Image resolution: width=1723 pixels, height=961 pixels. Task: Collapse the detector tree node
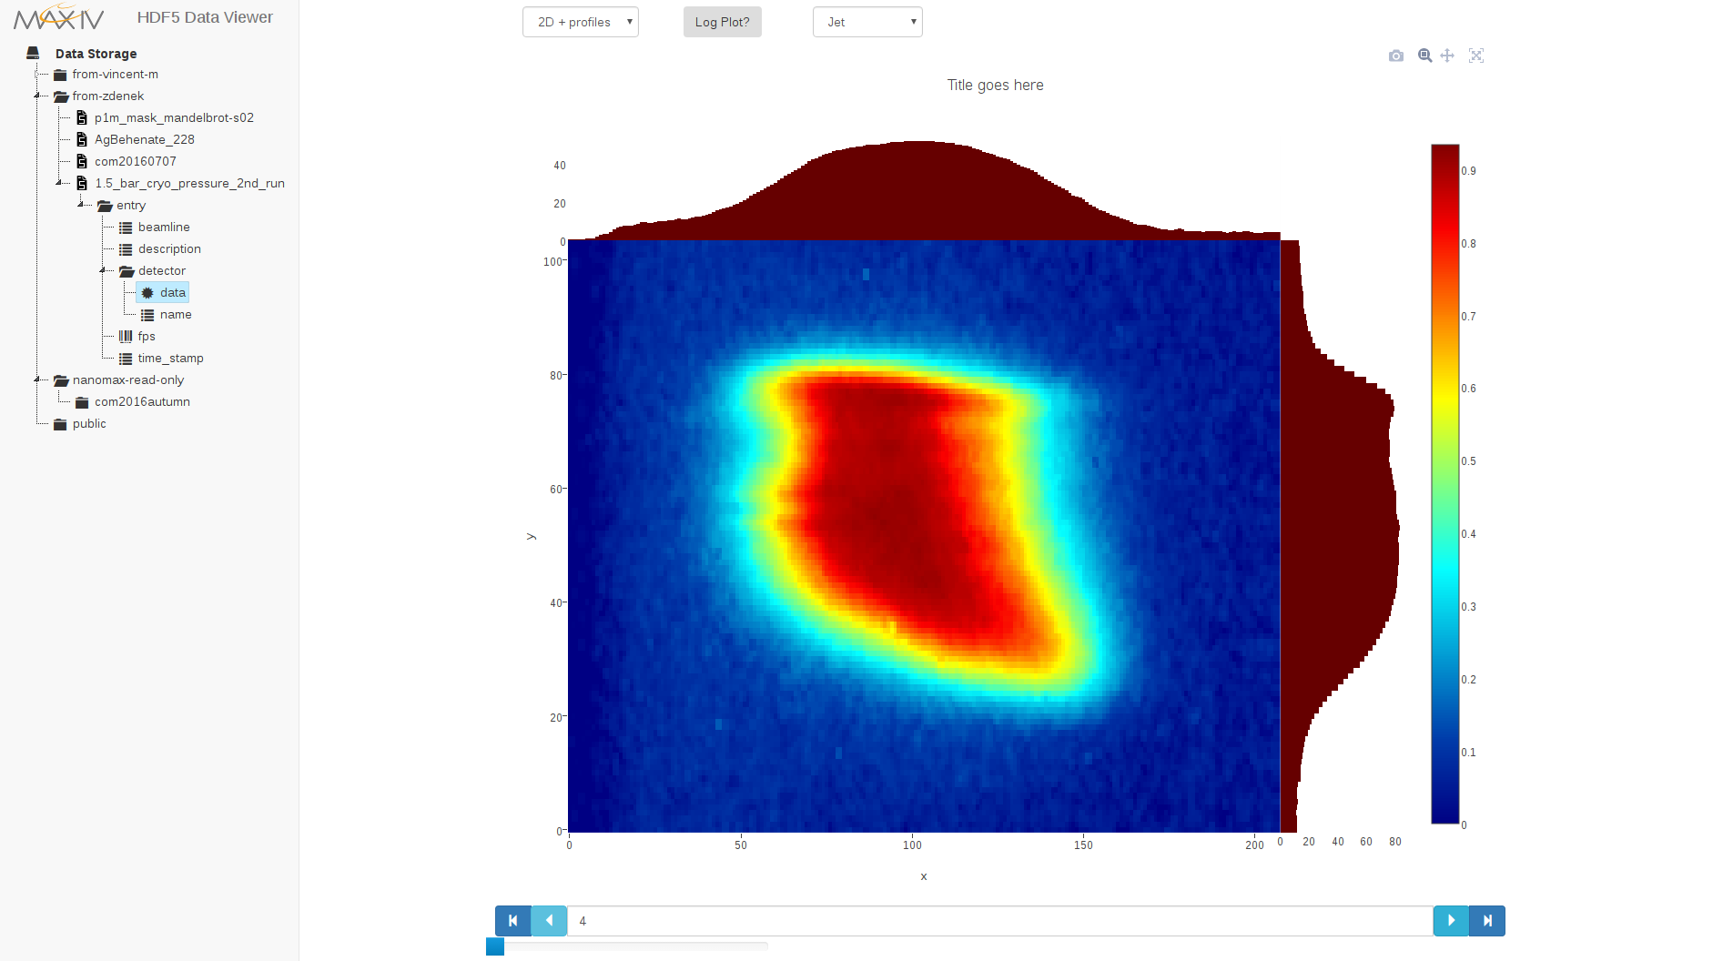coord(104,270)
